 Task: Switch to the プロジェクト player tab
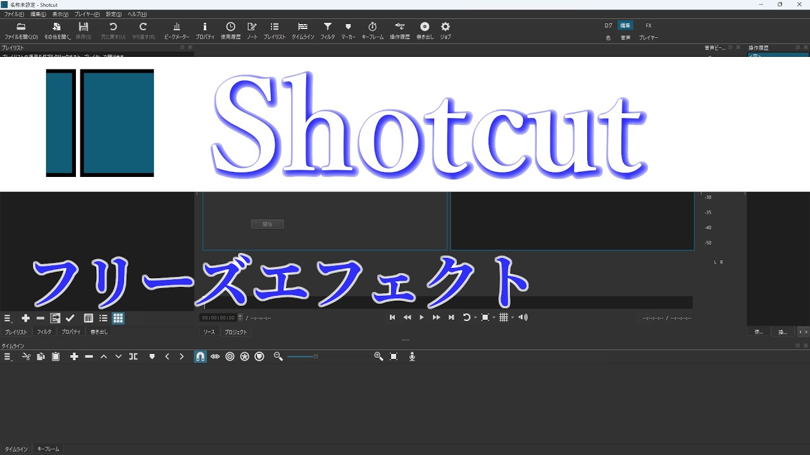tap(236, 332)
